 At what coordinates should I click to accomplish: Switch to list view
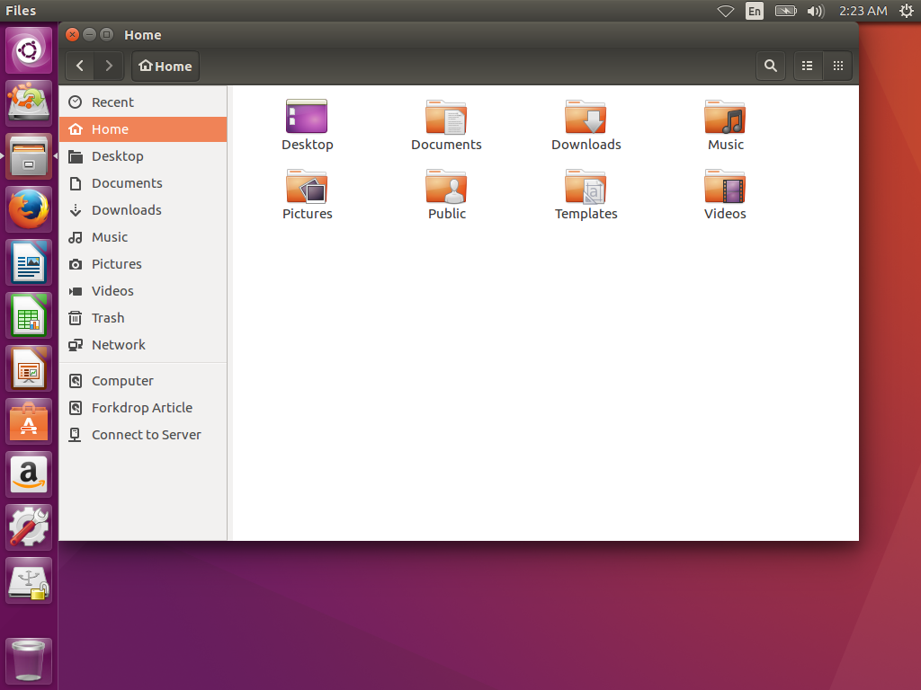click(807, 66)
